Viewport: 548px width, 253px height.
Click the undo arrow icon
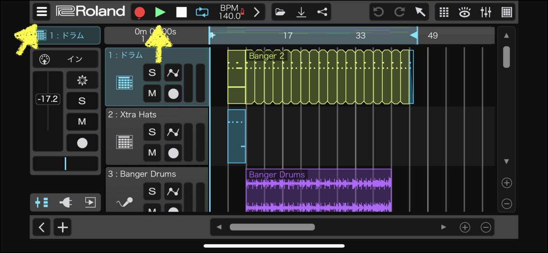[x=378, y=12]
